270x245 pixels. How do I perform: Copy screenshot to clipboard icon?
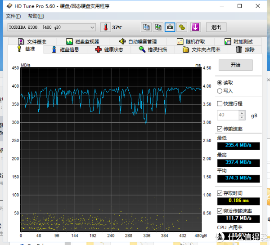click(158, 27)
